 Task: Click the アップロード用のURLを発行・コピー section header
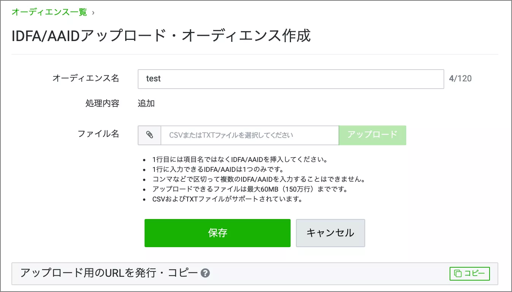click(x=109, y=273)
